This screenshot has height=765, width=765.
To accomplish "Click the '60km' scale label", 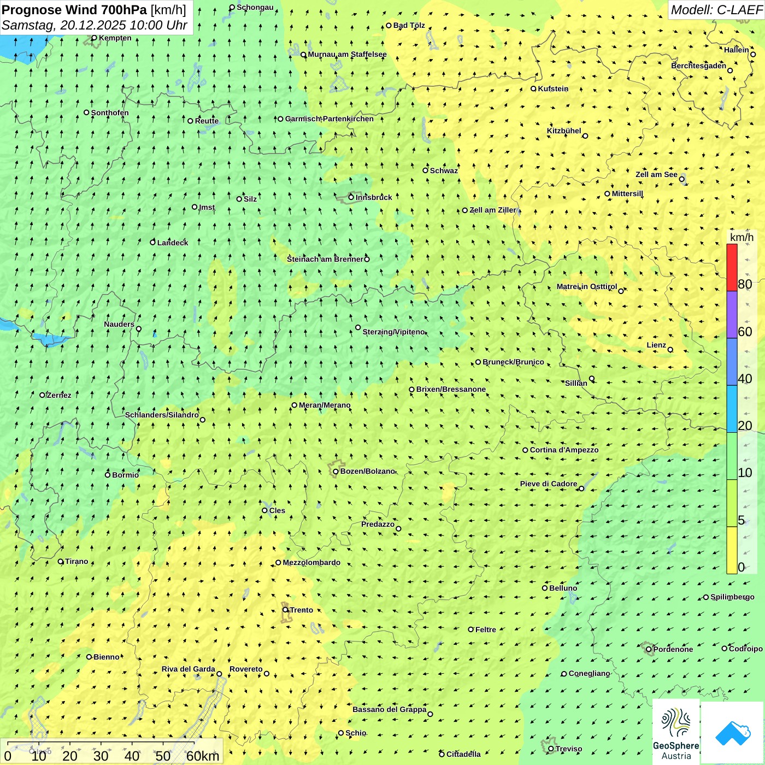I will coord(203,756).
